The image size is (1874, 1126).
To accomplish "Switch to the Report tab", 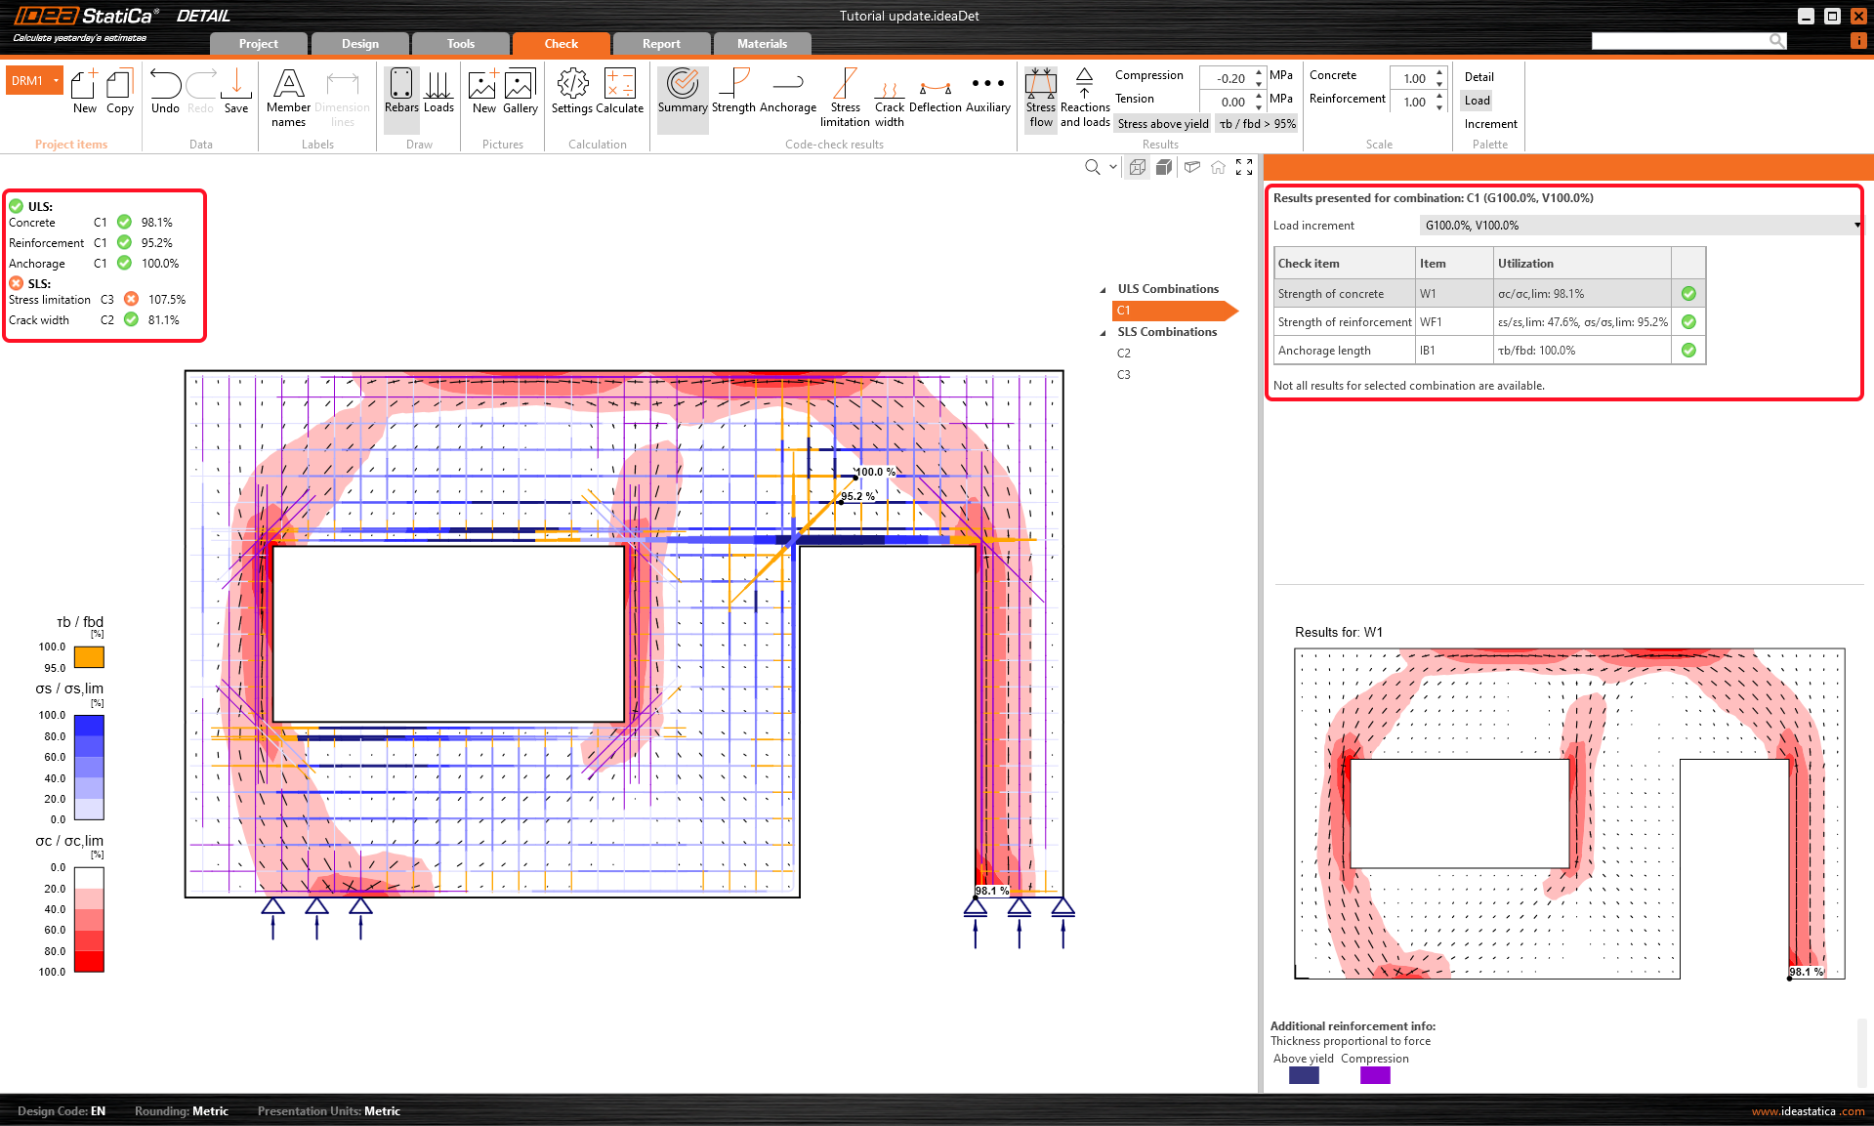I will point(661,44).
